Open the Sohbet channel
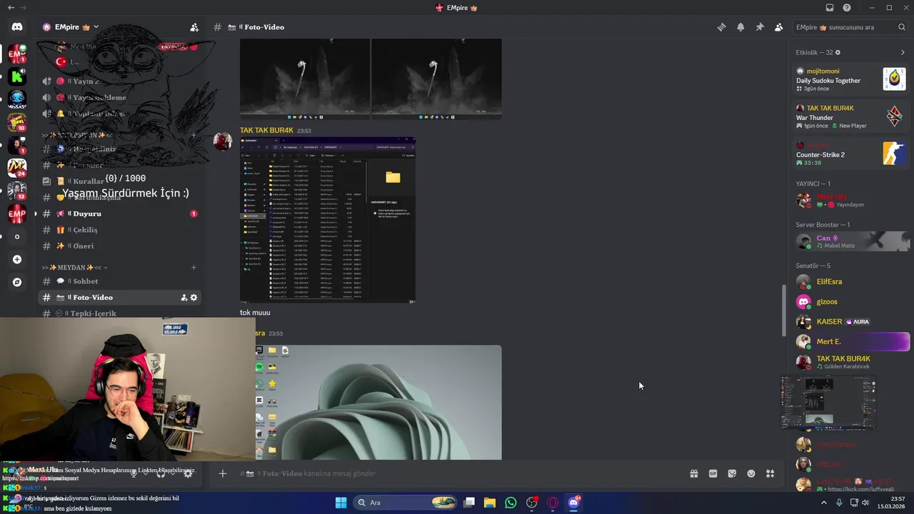The width and height of the screenshot is (914, 514). [119, 281]
